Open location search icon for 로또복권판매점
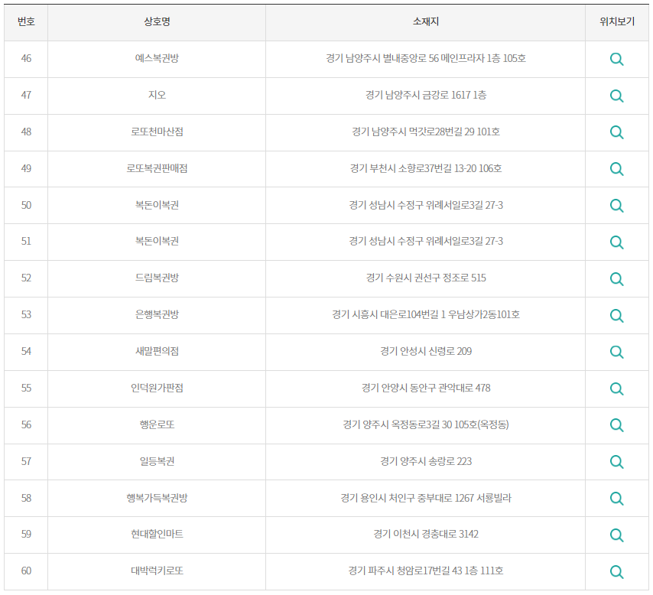Image resolution: width=653 pixels, height=595 pixels. (x=616, y=169)
